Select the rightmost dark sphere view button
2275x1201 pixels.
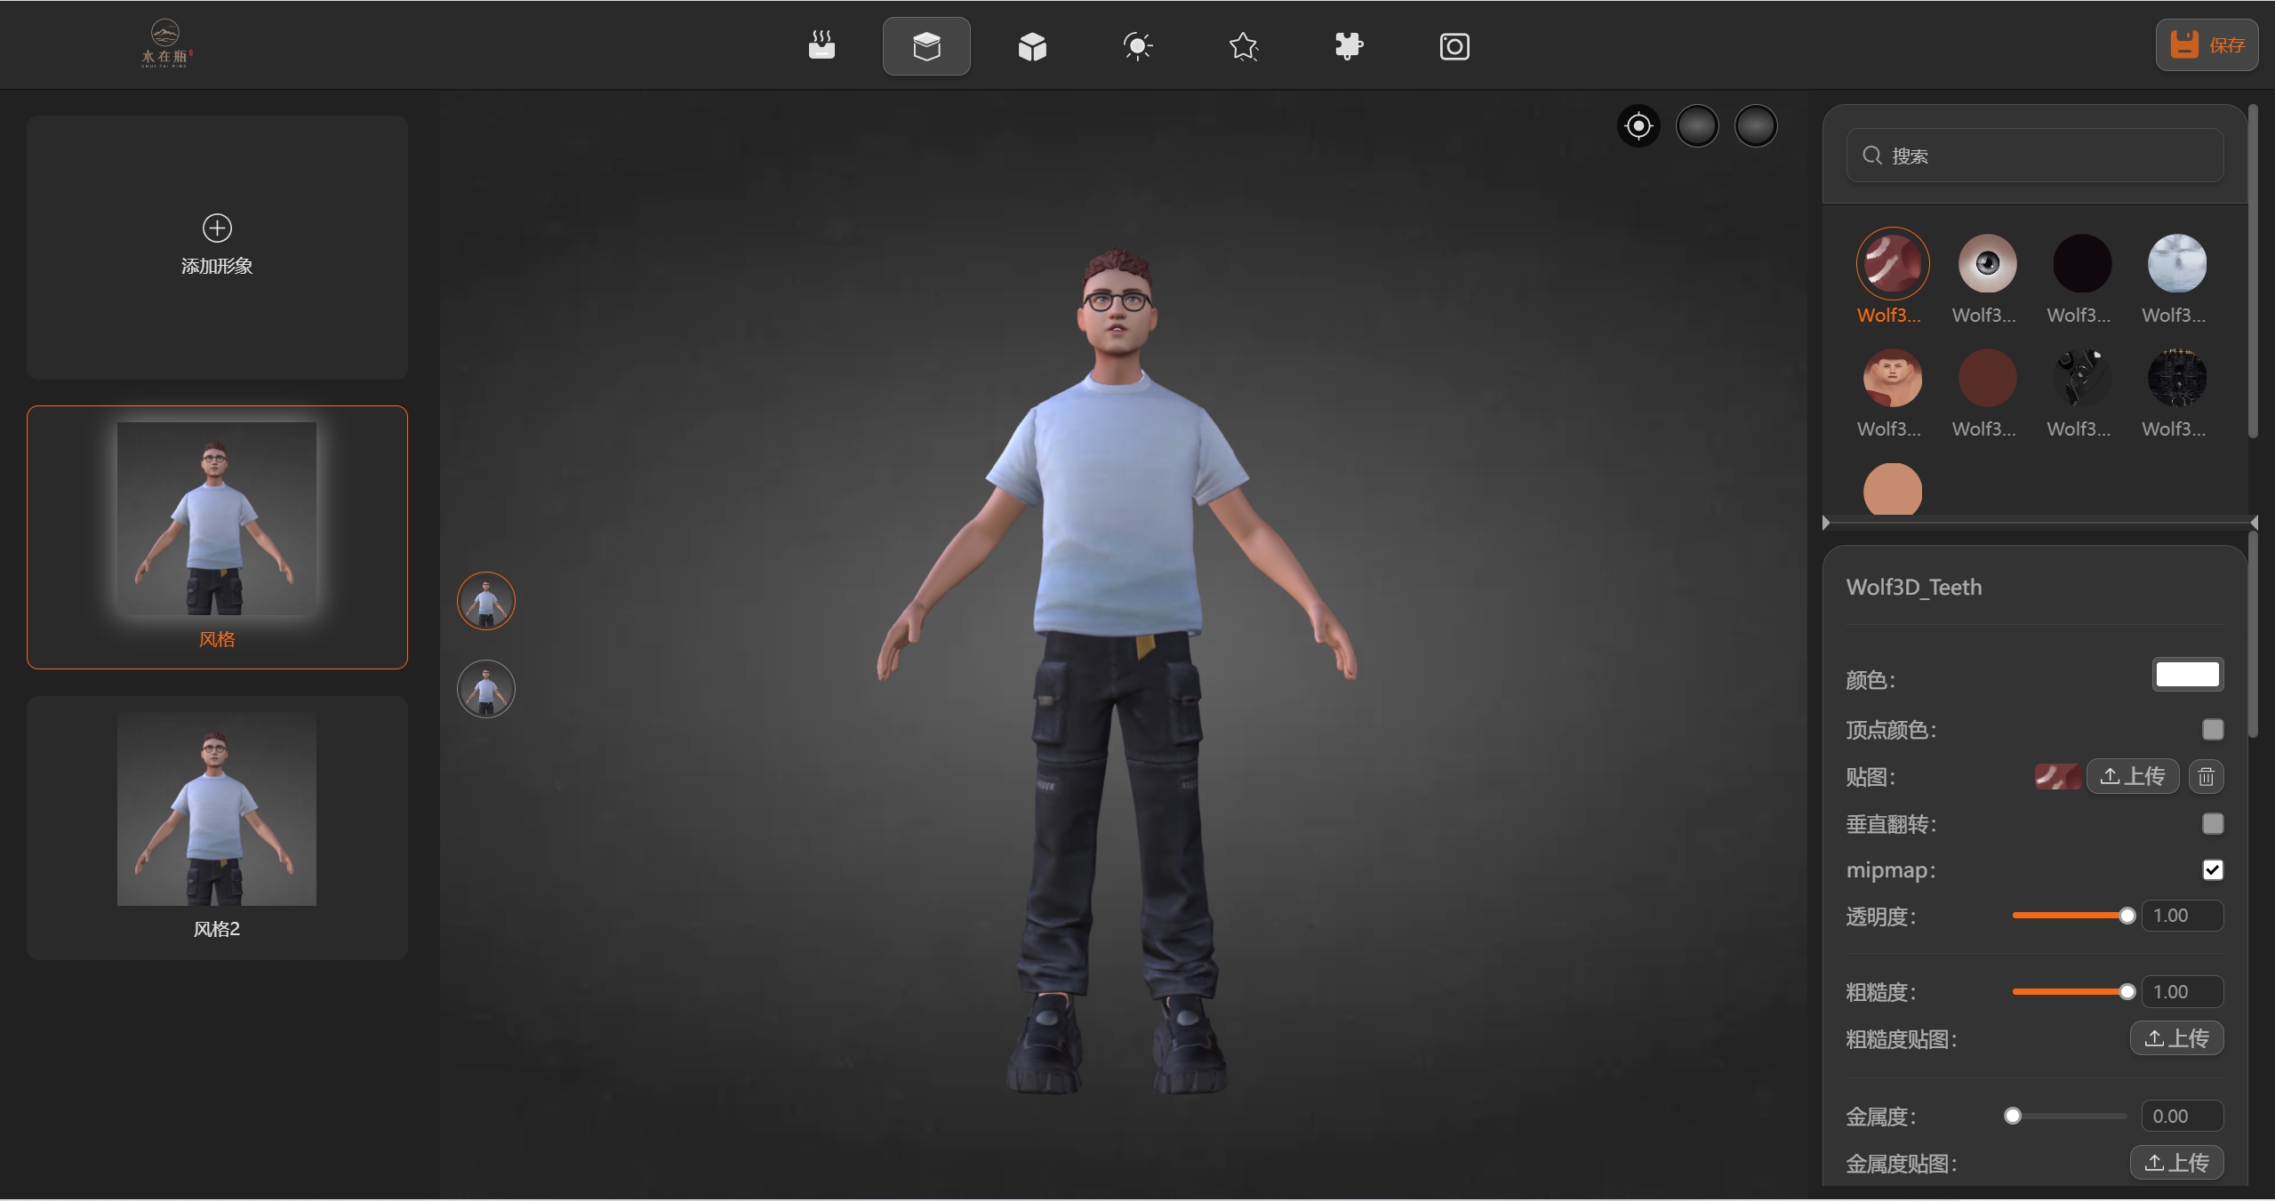(1756, 126)
